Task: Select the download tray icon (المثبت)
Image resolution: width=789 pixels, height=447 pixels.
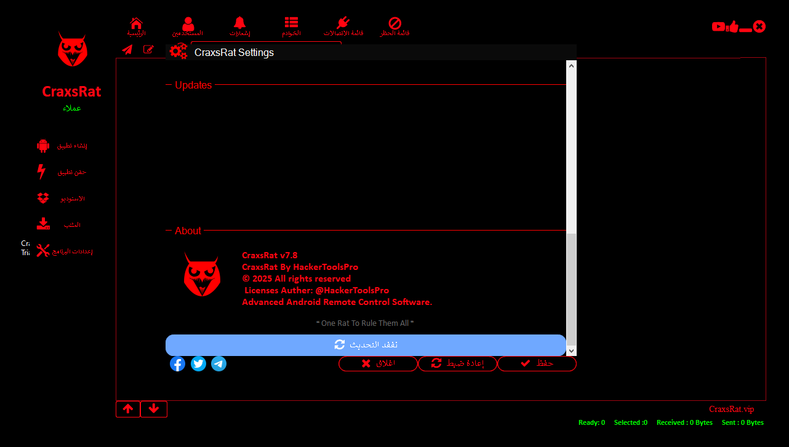Action: [43, 224]
